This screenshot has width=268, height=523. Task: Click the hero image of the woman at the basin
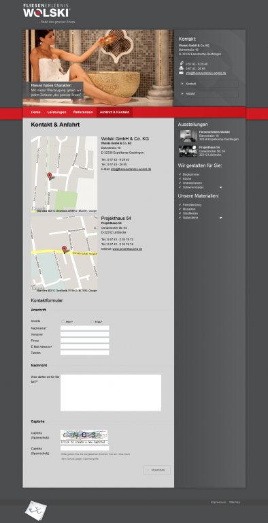click(x=99, y=68)
